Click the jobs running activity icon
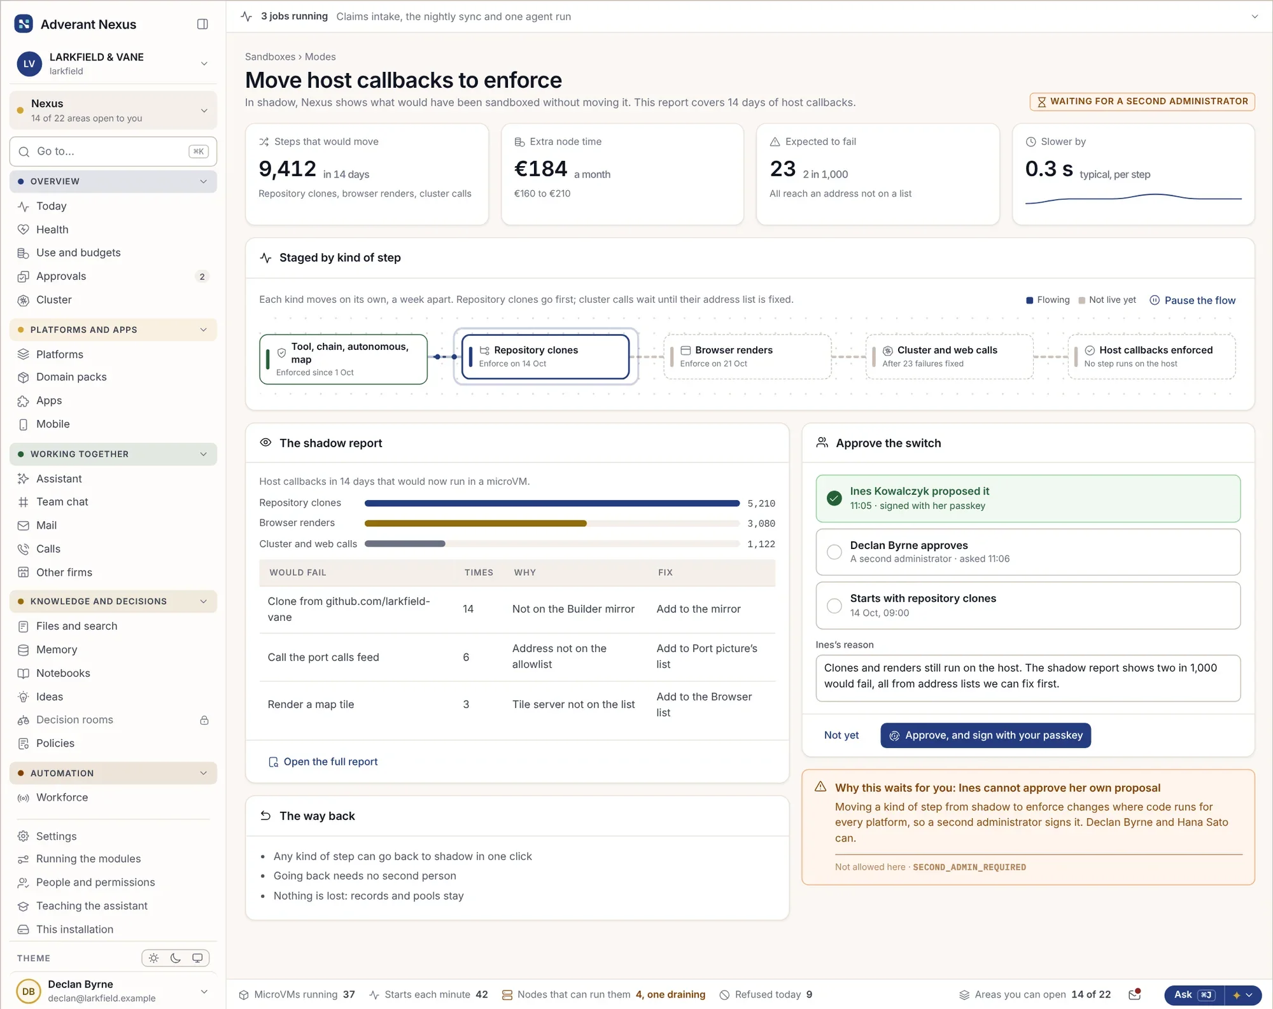 pyautogui.click(x=247, y=17)
